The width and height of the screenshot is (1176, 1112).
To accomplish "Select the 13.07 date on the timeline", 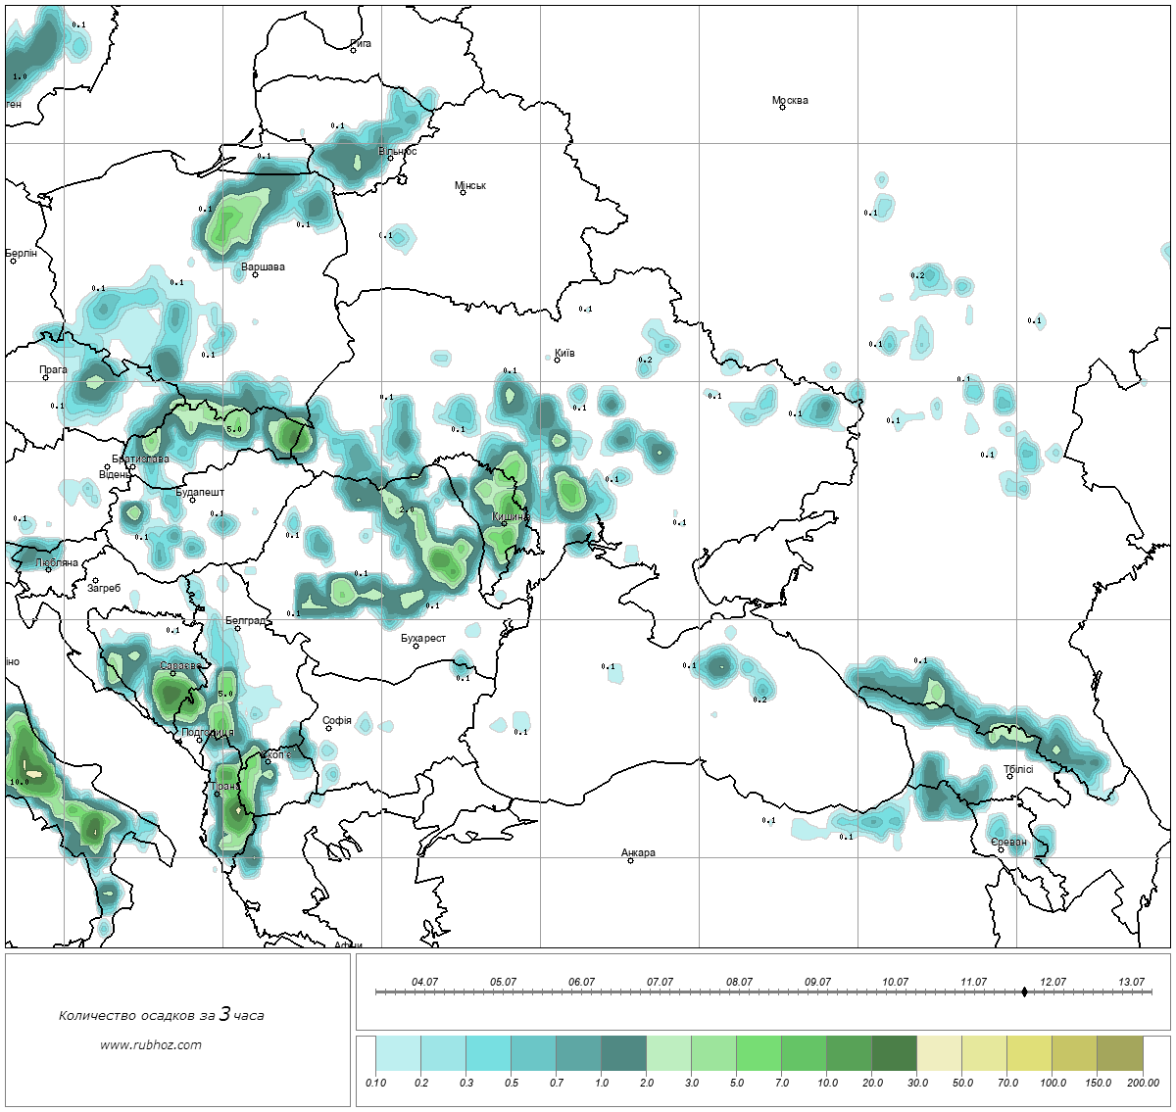I will pyautogui.click(x=1131, y=983).
